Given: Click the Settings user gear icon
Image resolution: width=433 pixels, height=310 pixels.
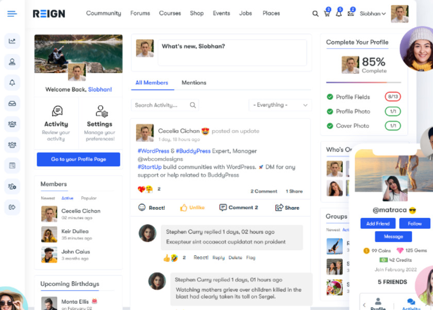Looking at the screenshot, I should pyautogui.click(x=102, y=111).
